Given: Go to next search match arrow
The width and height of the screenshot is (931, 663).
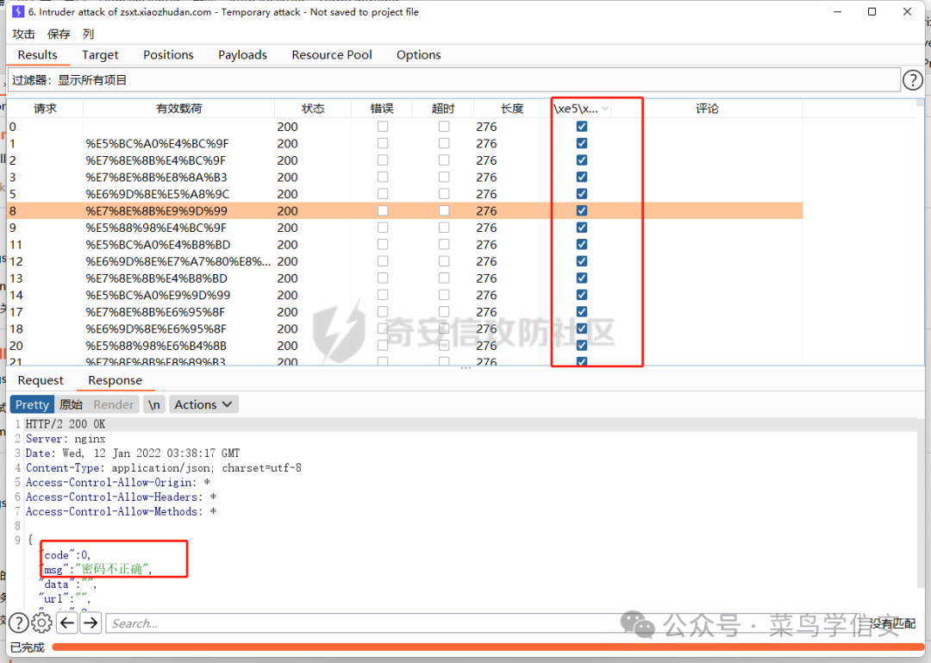Looking at the screenshot, I should pos(91,622).
